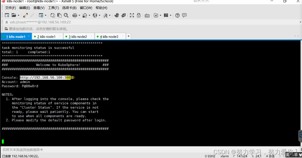Click the greyed Disconnect plug icon

(32, 15)
